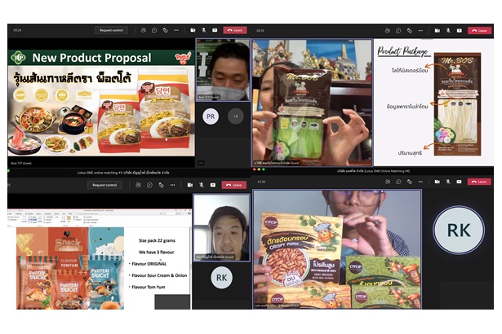Open options below the PR avatar panel
502x334 pixels.
pos(201,163)
